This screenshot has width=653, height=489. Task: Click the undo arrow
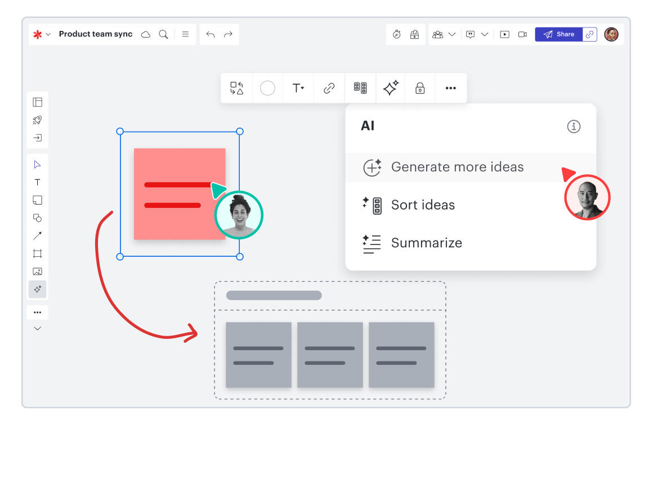click(x=211, y=34)
